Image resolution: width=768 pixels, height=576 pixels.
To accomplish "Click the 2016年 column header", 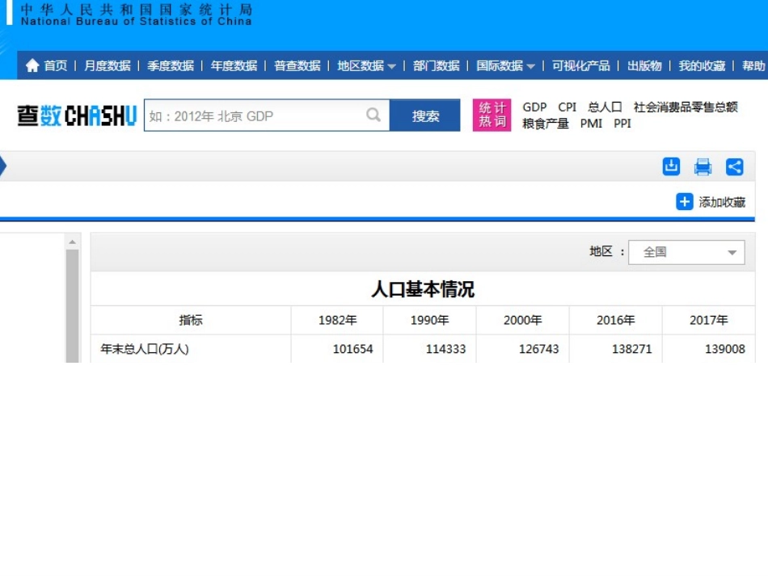I will click(x=616, y=320).
